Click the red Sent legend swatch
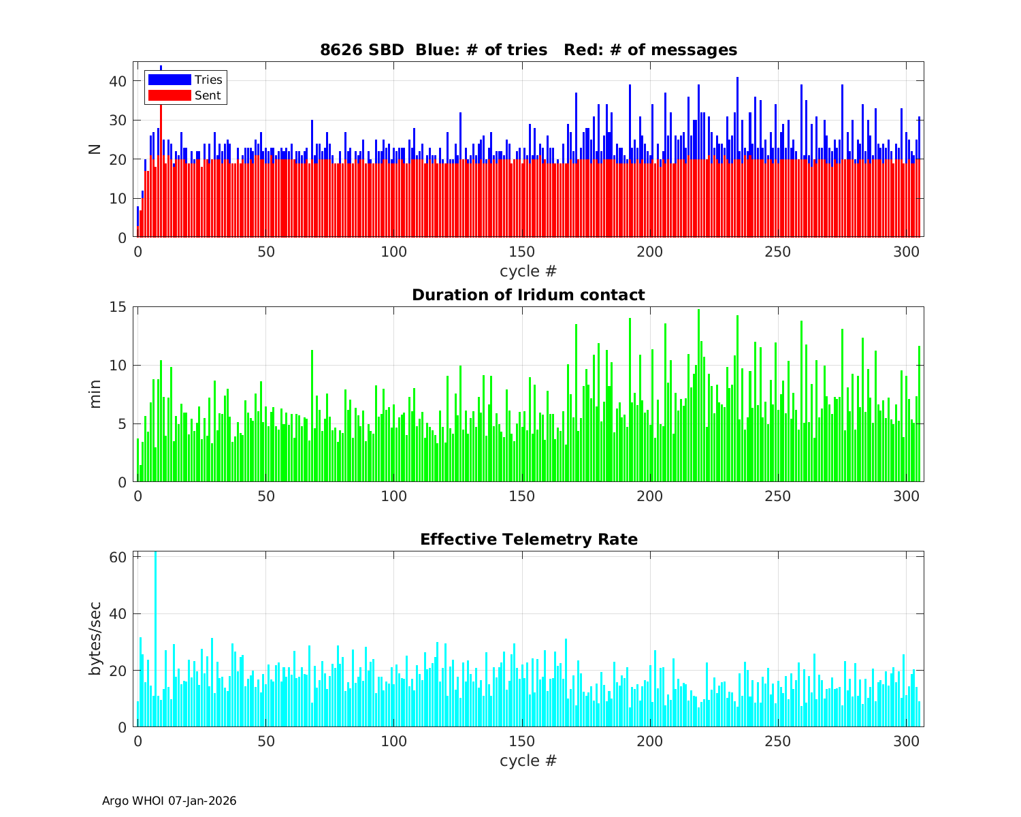 [169, 95]
